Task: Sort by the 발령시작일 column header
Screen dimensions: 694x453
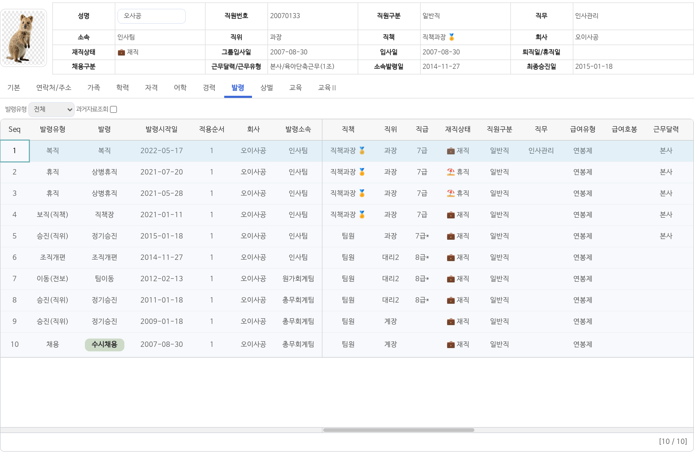Action: [x=161, y=129]
